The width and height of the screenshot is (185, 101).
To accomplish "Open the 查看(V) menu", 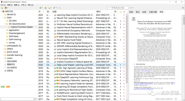I will 17,5.
